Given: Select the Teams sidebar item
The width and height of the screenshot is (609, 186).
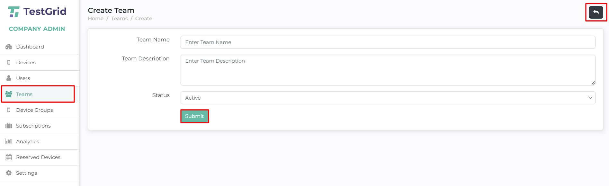Looking at the screenshot, I should click(38, 94).
